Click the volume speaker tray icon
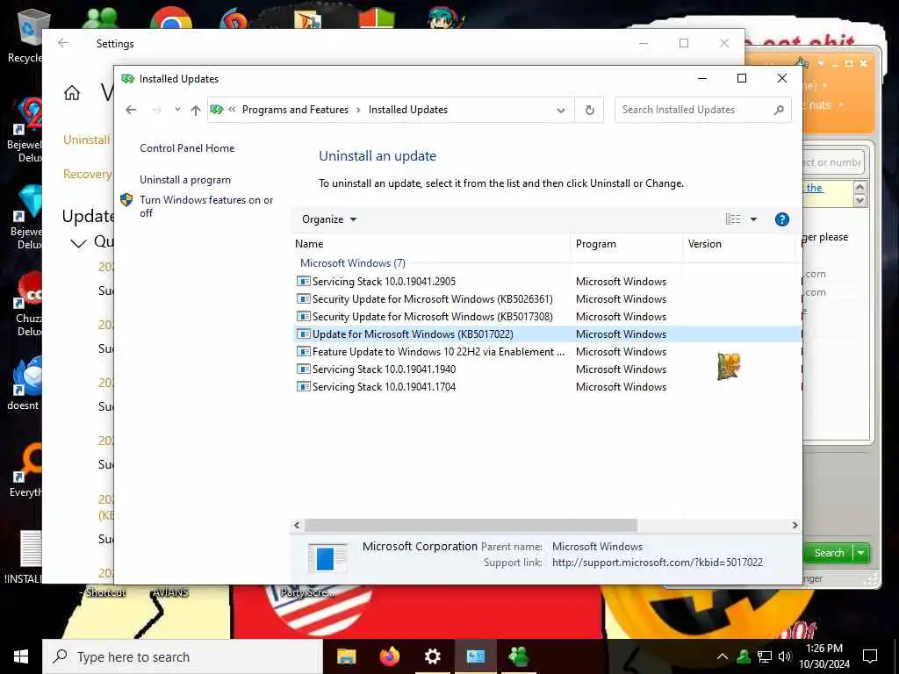The image size is (899, 674). (785, 656)
